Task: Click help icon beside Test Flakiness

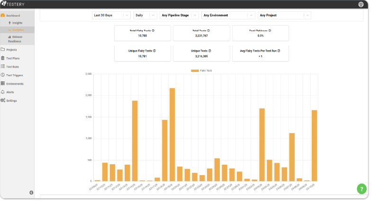Action: (x=270, y=30)
